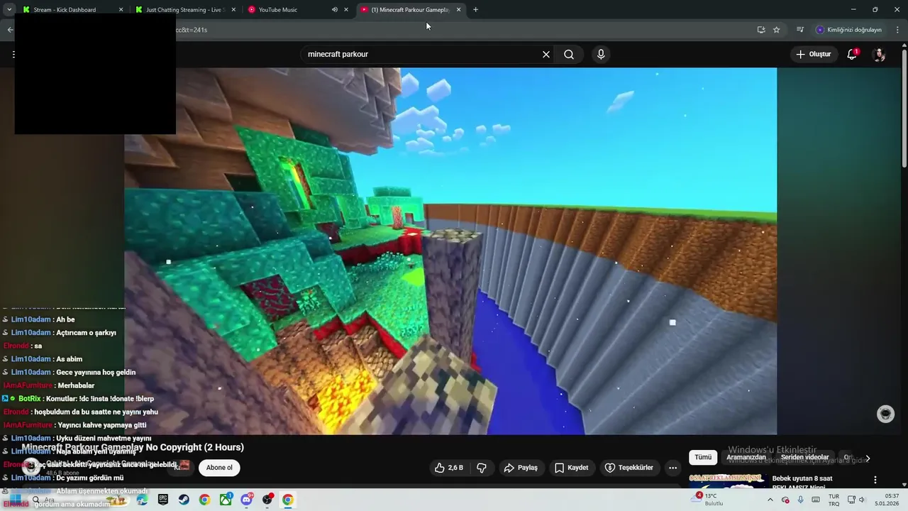Image resolution: width=908 pixels, height=511 pixels.
Task: Click the Minecraft parkour video player
Action: 450,251
